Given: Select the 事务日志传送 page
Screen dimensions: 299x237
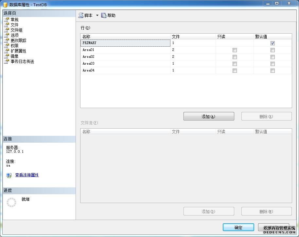Looking at the screenshot, I should pos(22,61).
